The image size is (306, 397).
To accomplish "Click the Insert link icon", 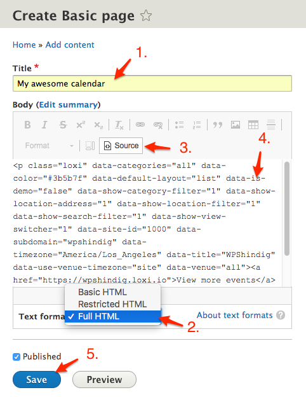I will pyautogui.click(x=140, y=125).
